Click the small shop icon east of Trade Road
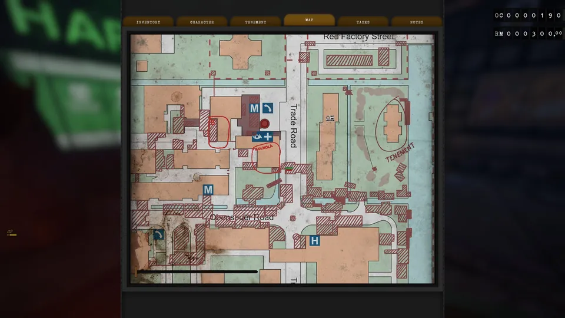The height and width of the screenshot is (318, 565). point(330,118)
